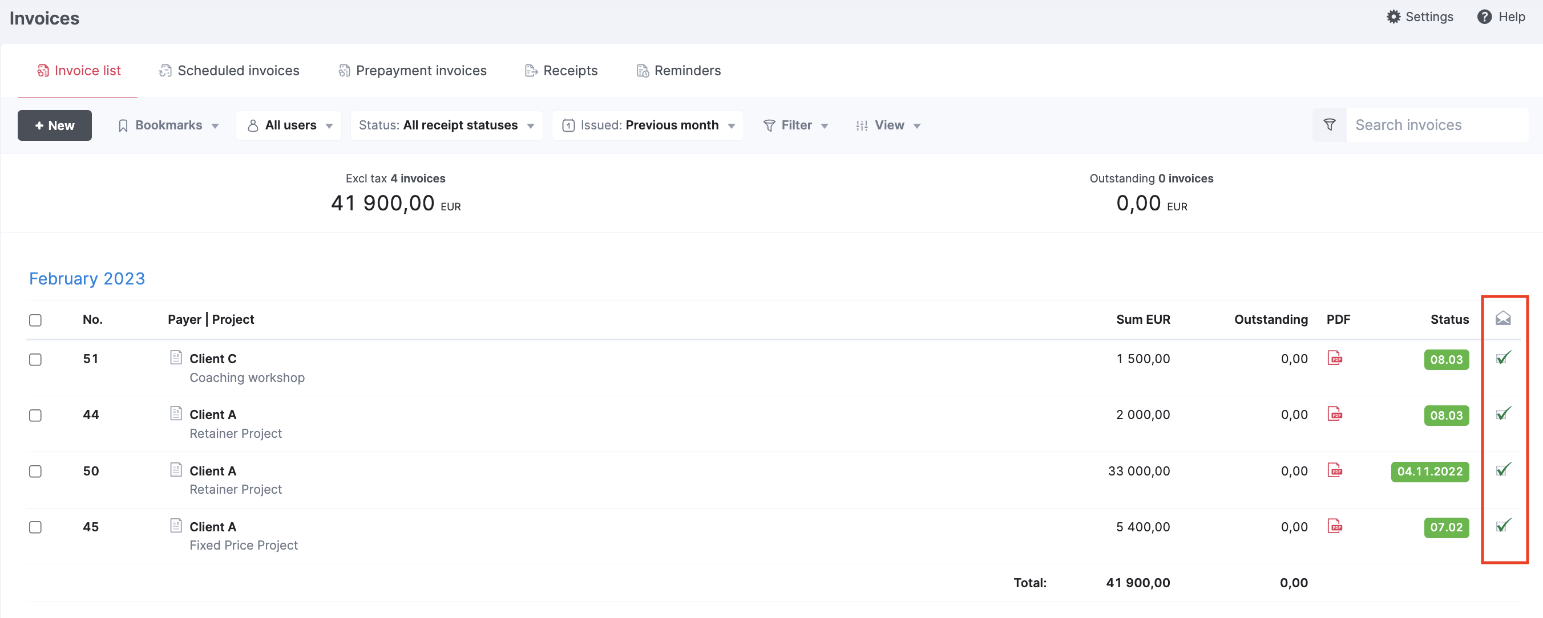Viewport: 1543px width, 618px height.
Task: Switch to Scheduled invoices tab
Action: click(x=229, y=71)
